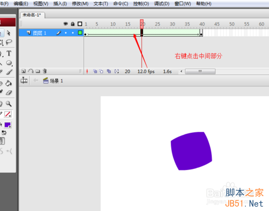The image size is (269, 211).
Task: Open the 修改(M) menu
Action: click(x=80, y=4)
